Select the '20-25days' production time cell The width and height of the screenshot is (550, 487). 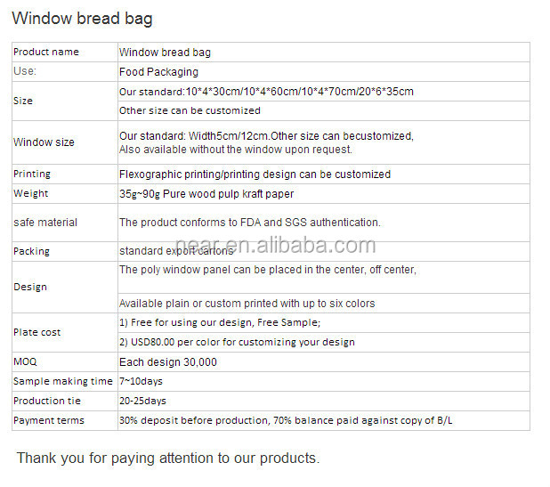coord(324,401)
